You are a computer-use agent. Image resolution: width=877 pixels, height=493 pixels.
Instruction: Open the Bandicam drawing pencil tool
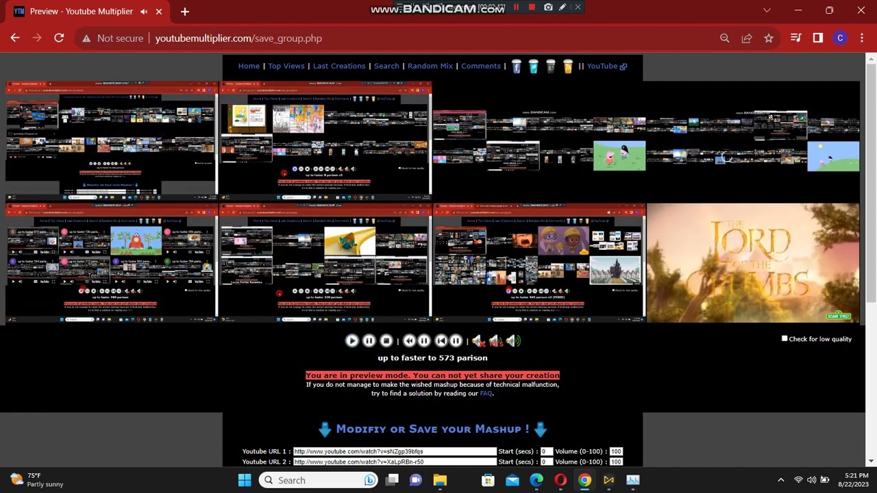(x=563, y=7)
